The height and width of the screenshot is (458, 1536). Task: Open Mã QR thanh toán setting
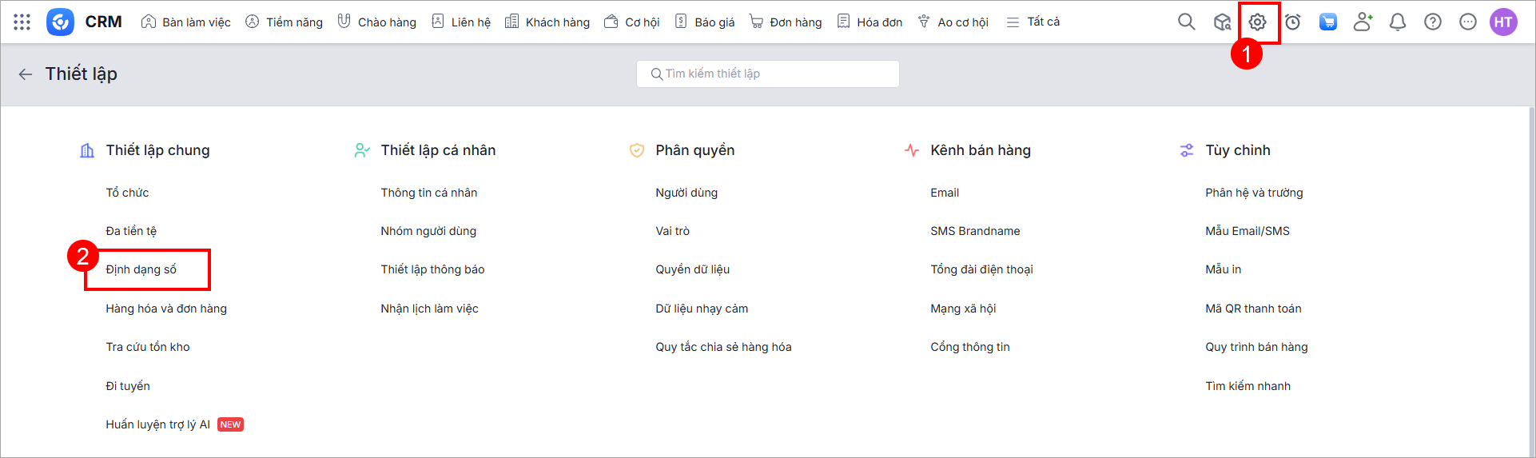click(x=1253, y=309)
